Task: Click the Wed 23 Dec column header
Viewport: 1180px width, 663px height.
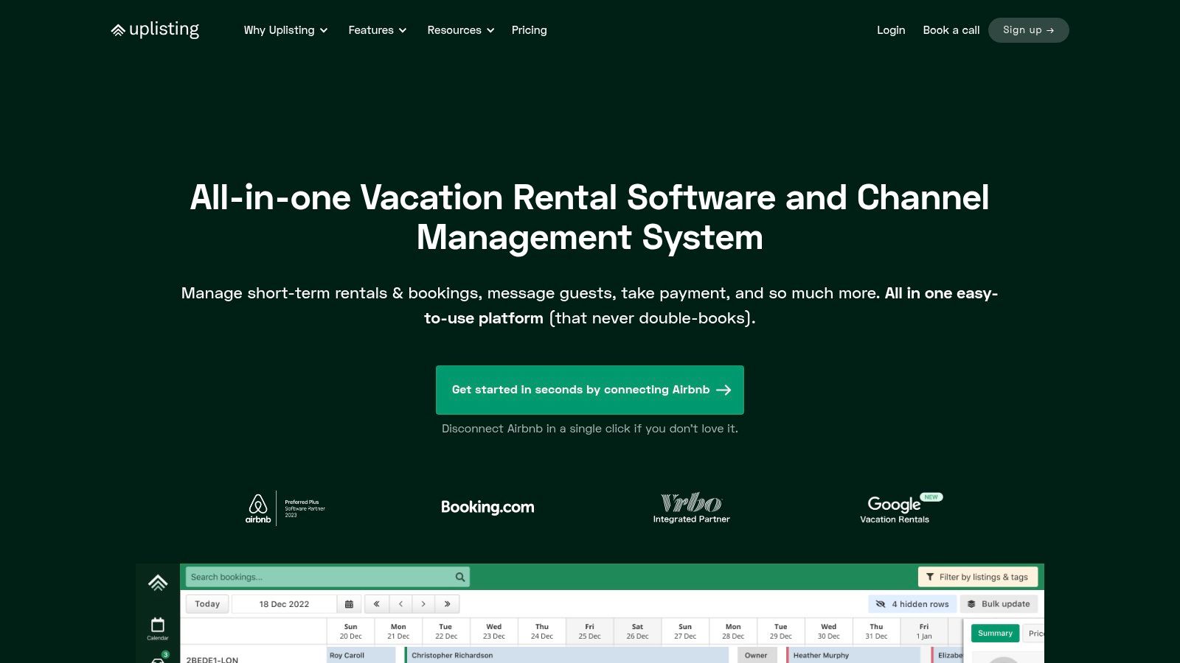Action: 494,631
